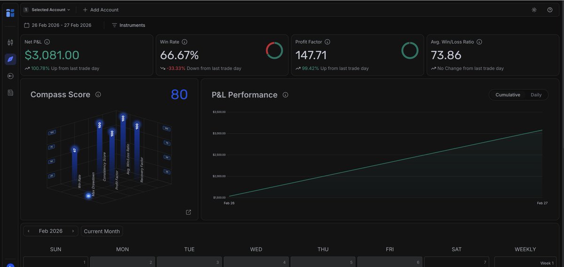
Task: Open the journal document sidebar icon
Action: point(10,93)
